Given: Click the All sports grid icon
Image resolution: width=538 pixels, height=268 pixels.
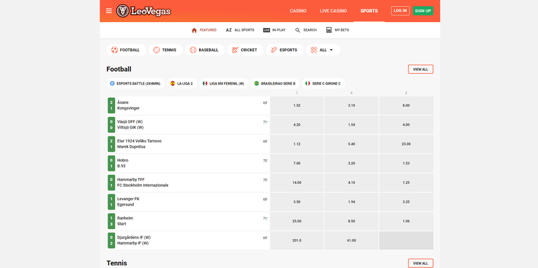Looking at the screenshot, I should pos(313,50).
